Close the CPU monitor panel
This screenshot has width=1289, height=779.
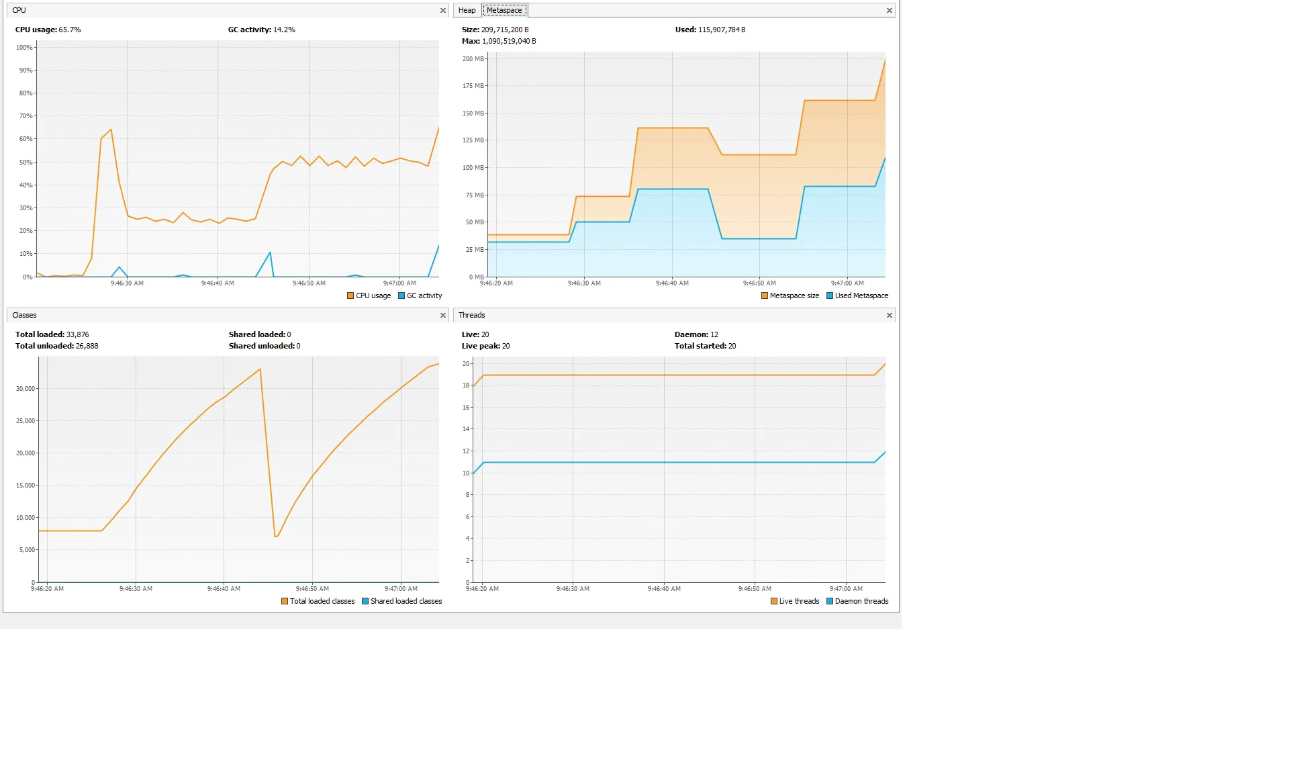(x=442, y=11)
